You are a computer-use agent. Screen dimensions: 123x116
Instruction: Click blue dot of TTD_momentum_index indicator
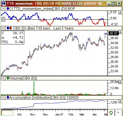click(x=8, y=9)
